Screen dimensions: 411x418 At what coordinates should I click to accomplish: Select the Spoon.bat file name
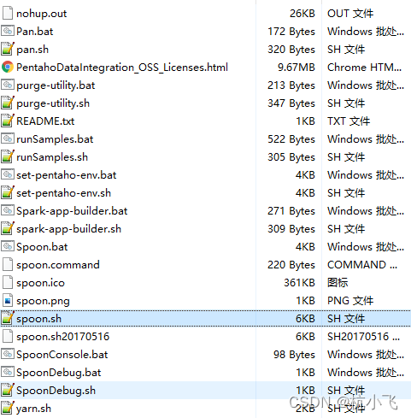(42, 247)
